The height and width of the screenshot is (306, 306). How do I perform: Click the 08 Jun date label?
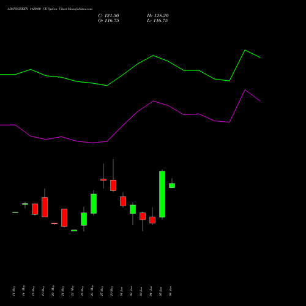[170, 291]
